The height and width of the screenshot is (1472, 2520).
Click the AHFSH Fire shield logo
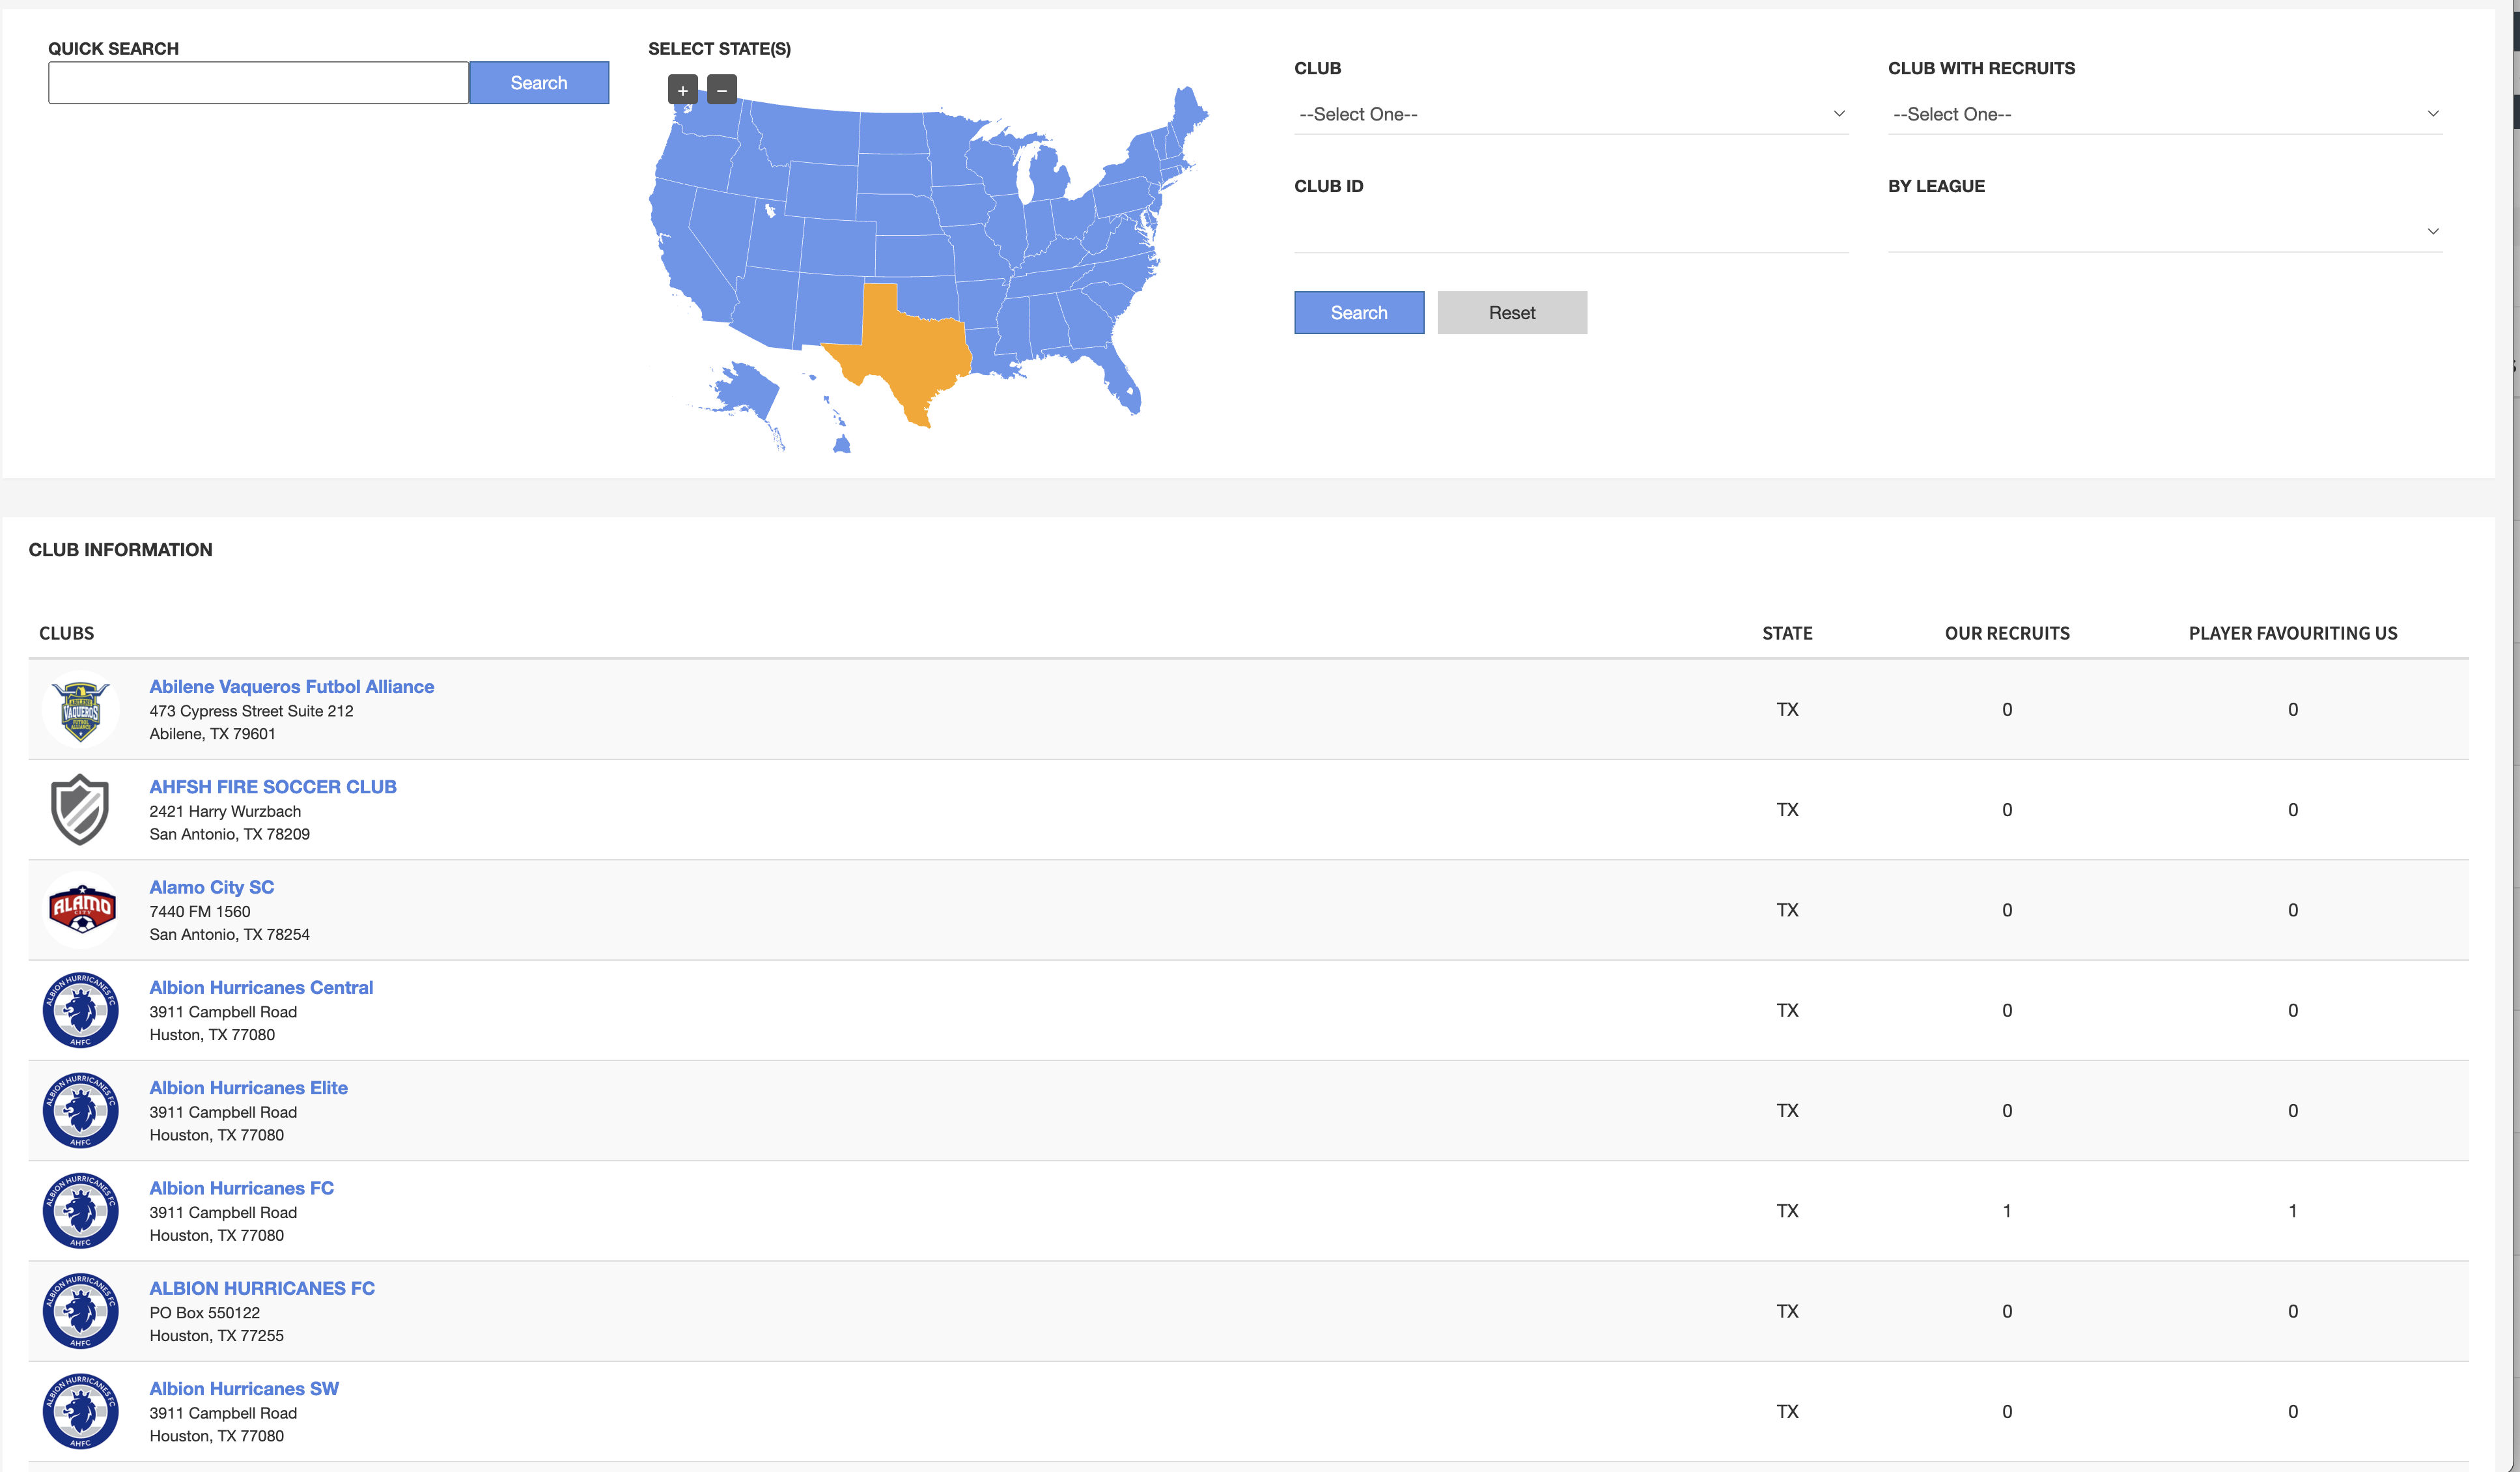coord(80,810)
